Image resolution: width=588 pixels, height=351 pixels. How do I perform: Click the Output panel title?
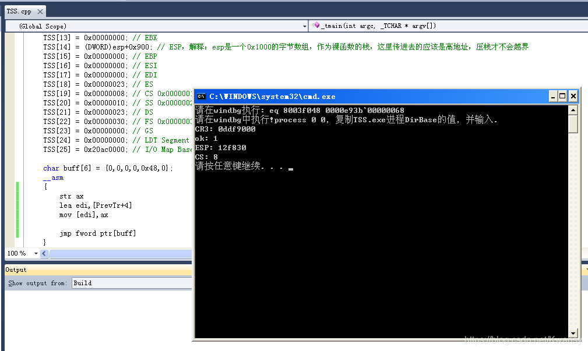[x=16, y=270]
